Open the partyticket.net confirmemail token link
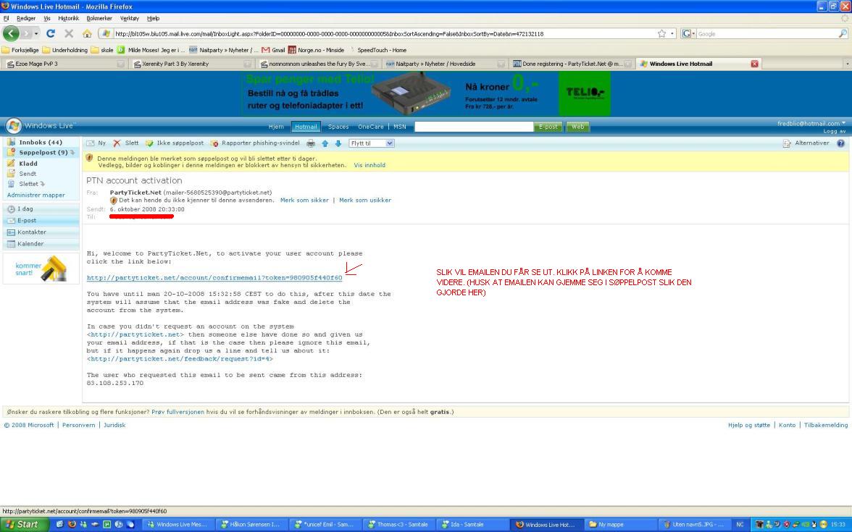852x532 pixels. pos(214,278)
